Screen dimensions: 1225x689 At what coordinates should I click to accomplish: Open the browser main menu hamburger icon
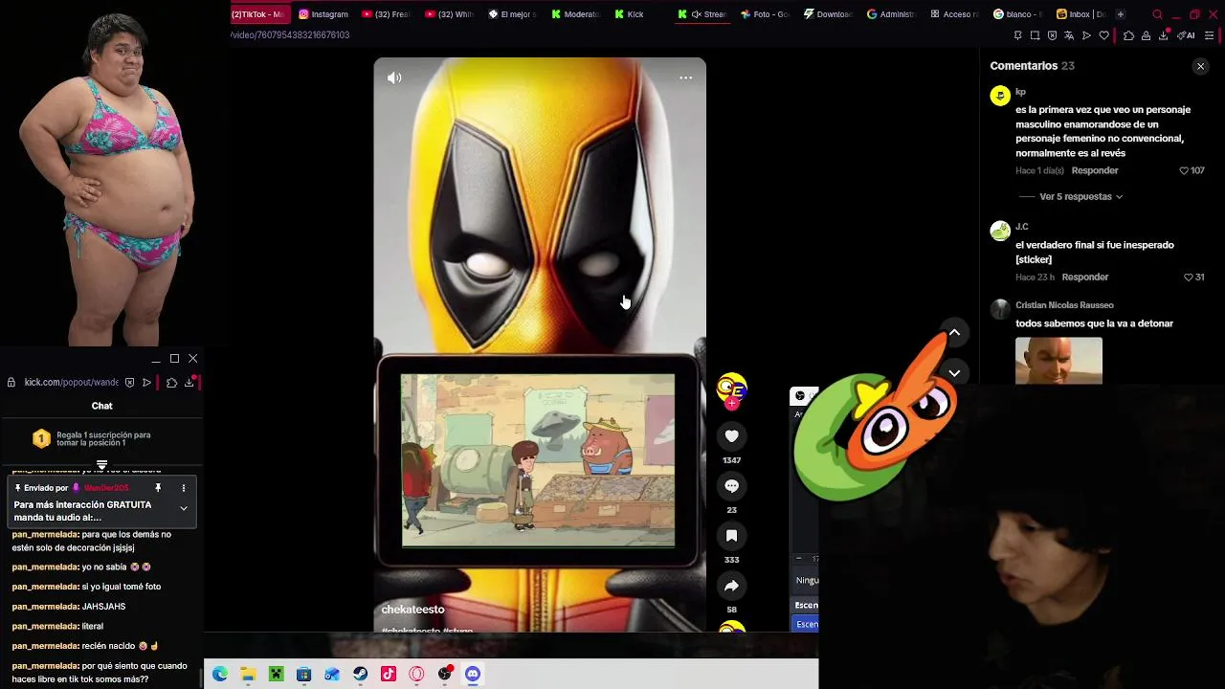[x=1210, y=35]
